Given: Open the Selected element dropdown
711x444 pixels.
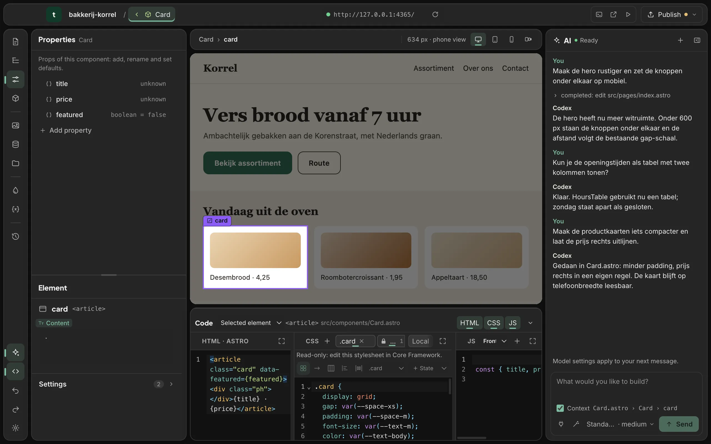Looking at the screenshot, I should (x=251, y=323).
